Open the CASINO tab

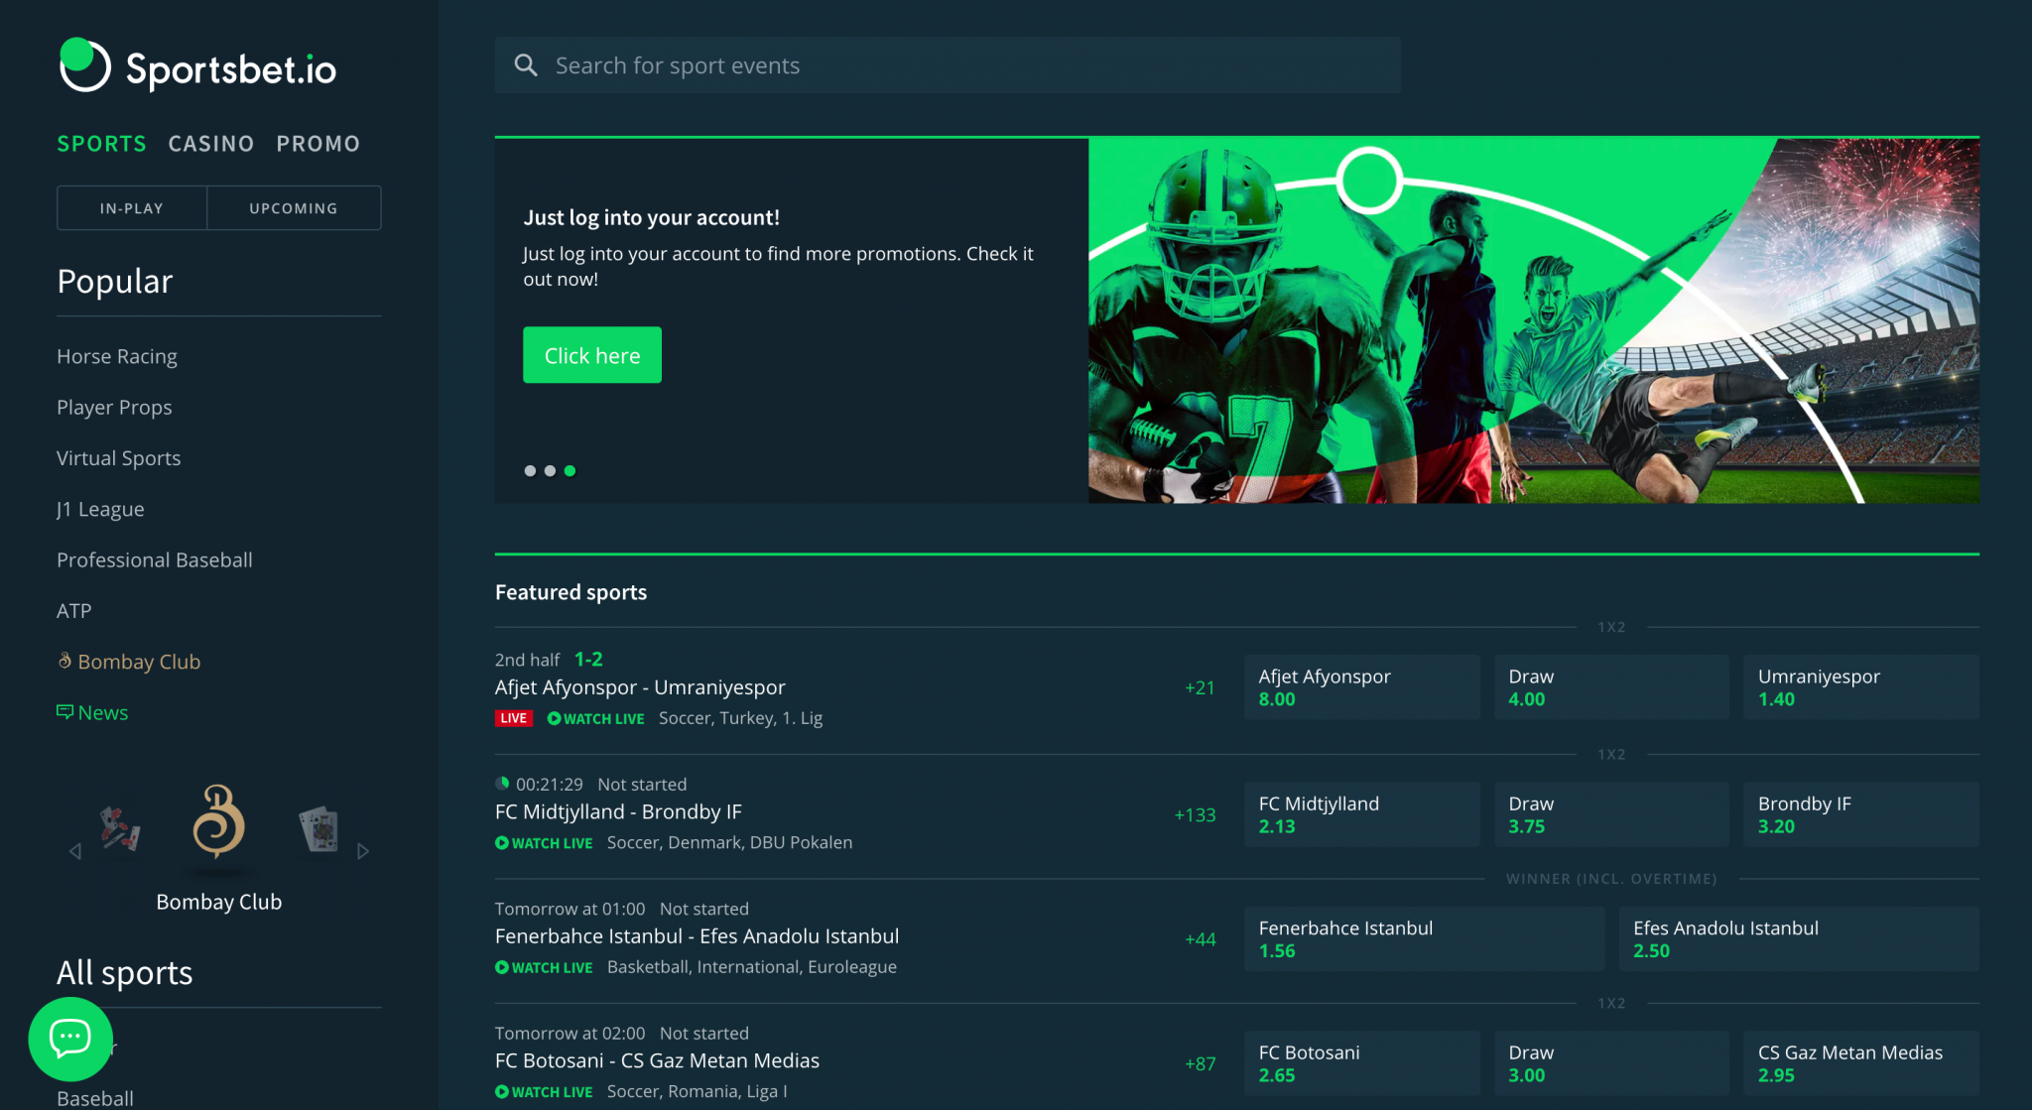coord(211,144)
